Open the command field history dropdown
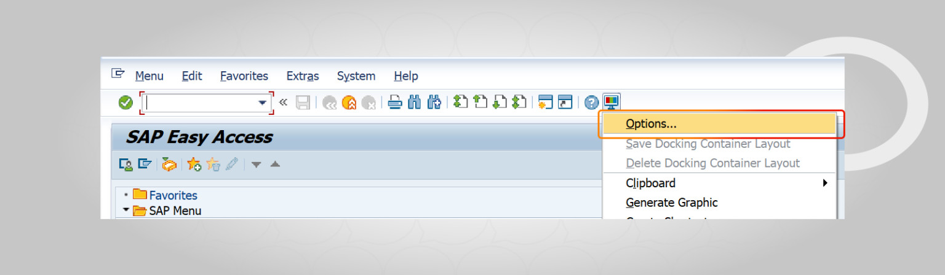945x275 pixels. (263, 103)
